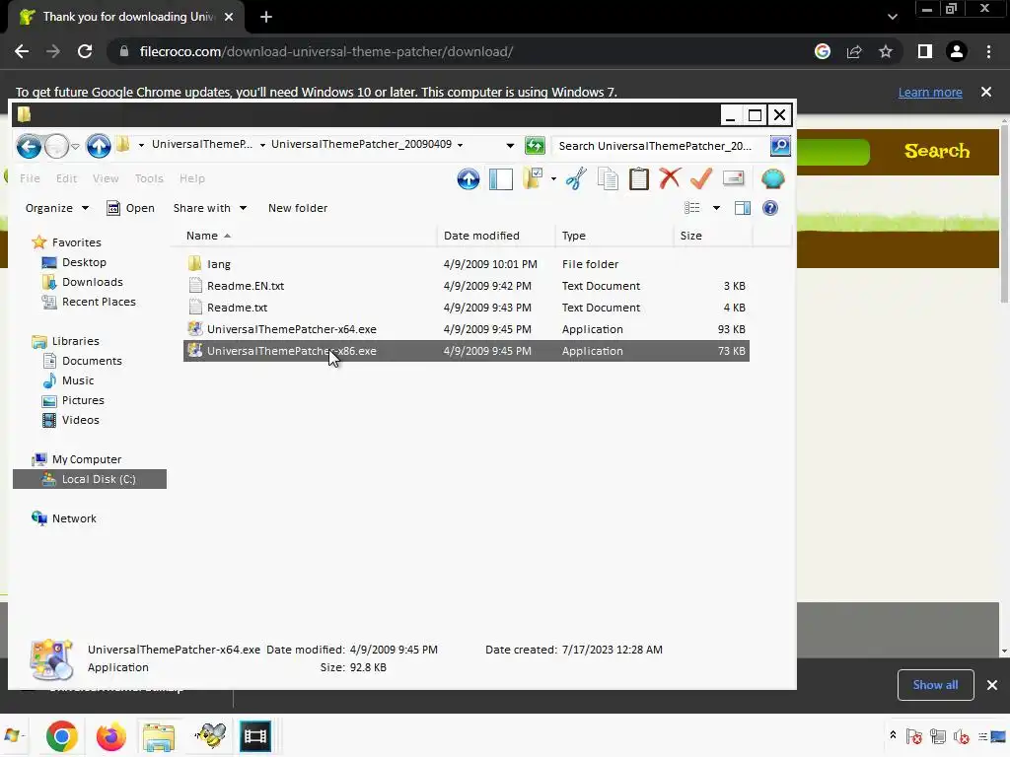Open the File menu
The image size is (1010, 757).
30,178
